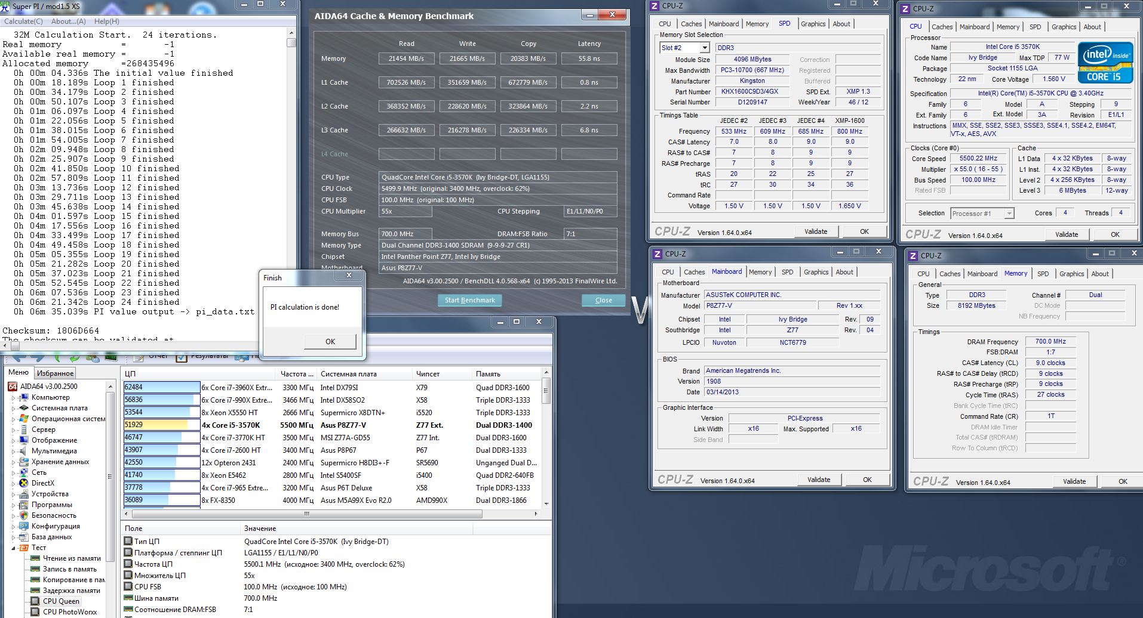This screenshot has height=618, width=1143.
Task: Click the База данных database icon
Action: (24, 537)
